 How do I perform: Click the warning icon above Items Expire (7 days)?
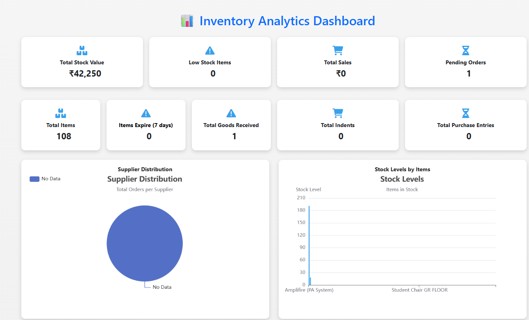(x=146, y=113)
